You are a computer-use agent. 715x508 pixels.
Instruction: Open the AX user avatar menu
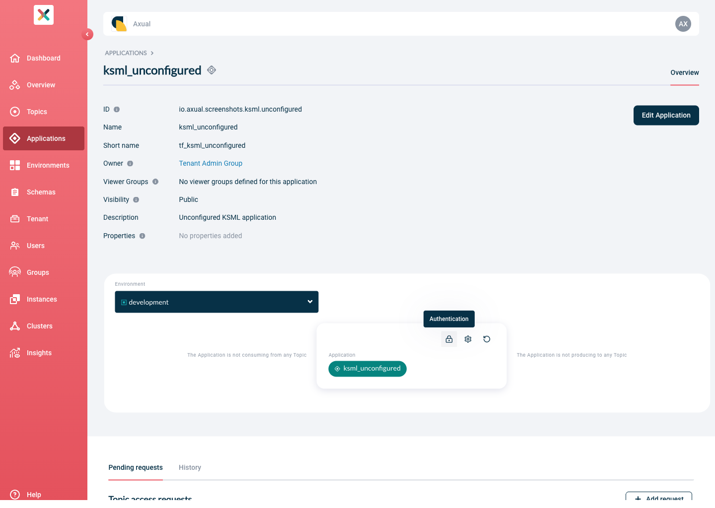click(683, 24)
